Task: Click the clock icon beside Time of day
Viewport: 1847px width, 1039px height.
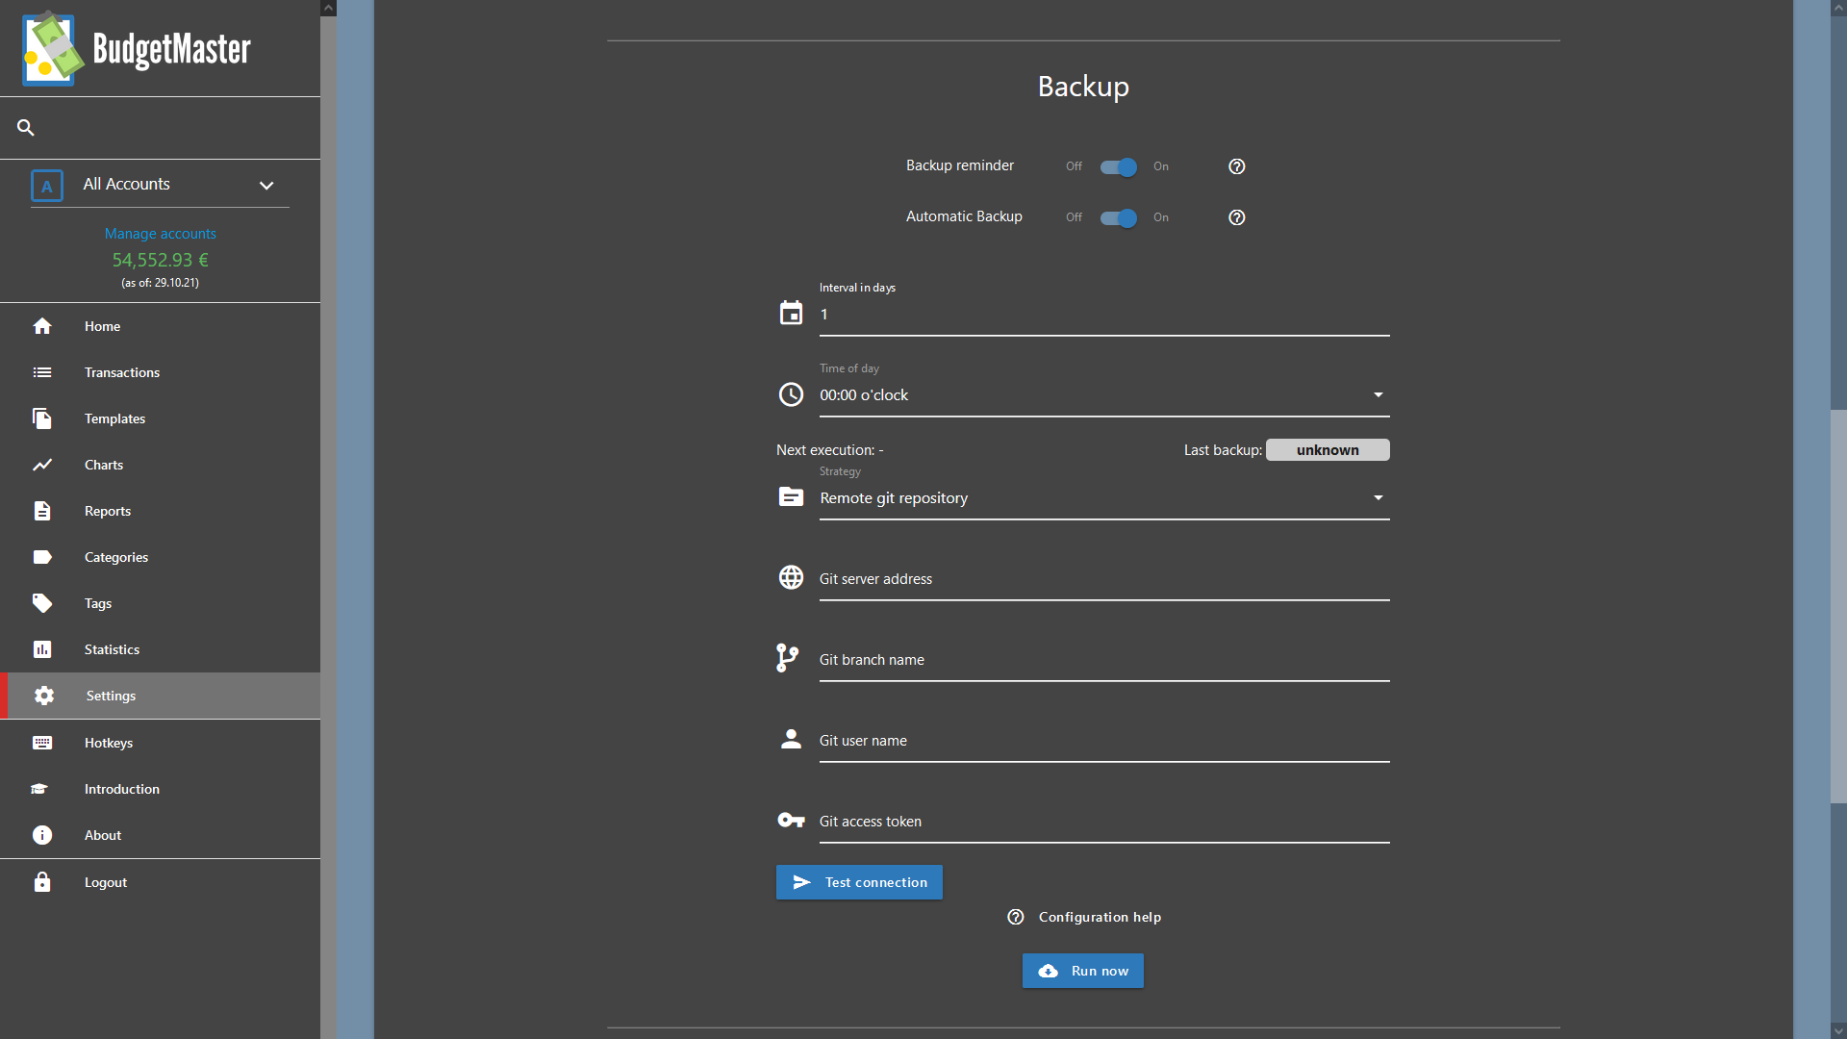Action: pos(791,394)
